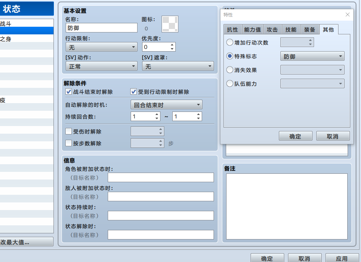Switch to the 装备 tab

(x=310, y=29)
